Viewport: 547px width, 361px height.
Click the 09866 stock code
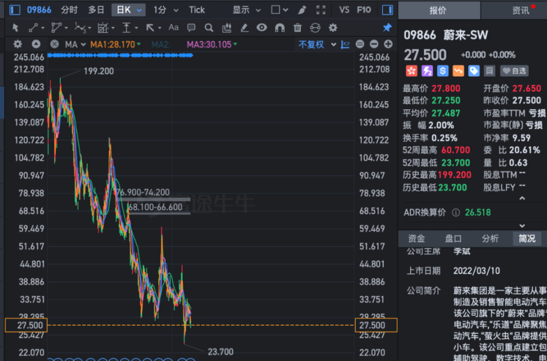coord(39,10)
